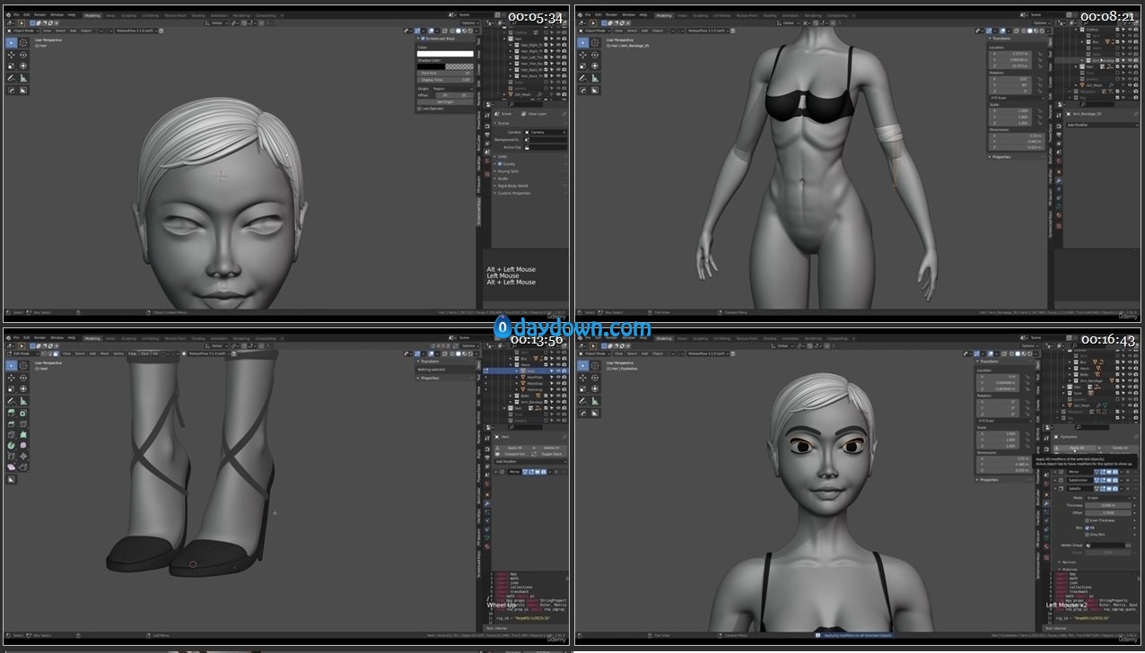Enable the Only Rim checkbox in Solidify
The image size is (1145, 653).
click(x=1088, y=535)
